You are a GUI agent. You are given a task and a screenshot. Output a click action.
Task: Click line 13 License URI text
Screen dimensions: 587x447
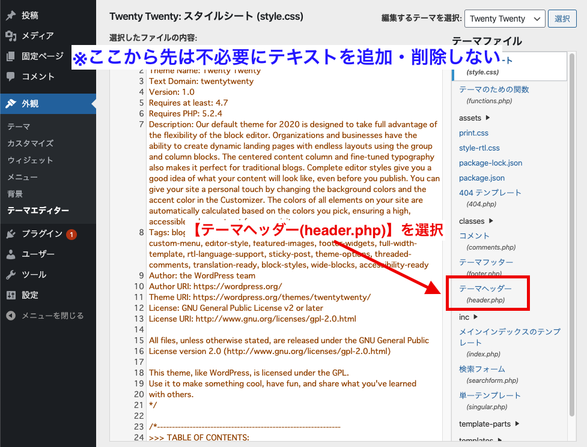tap(252, 319)
